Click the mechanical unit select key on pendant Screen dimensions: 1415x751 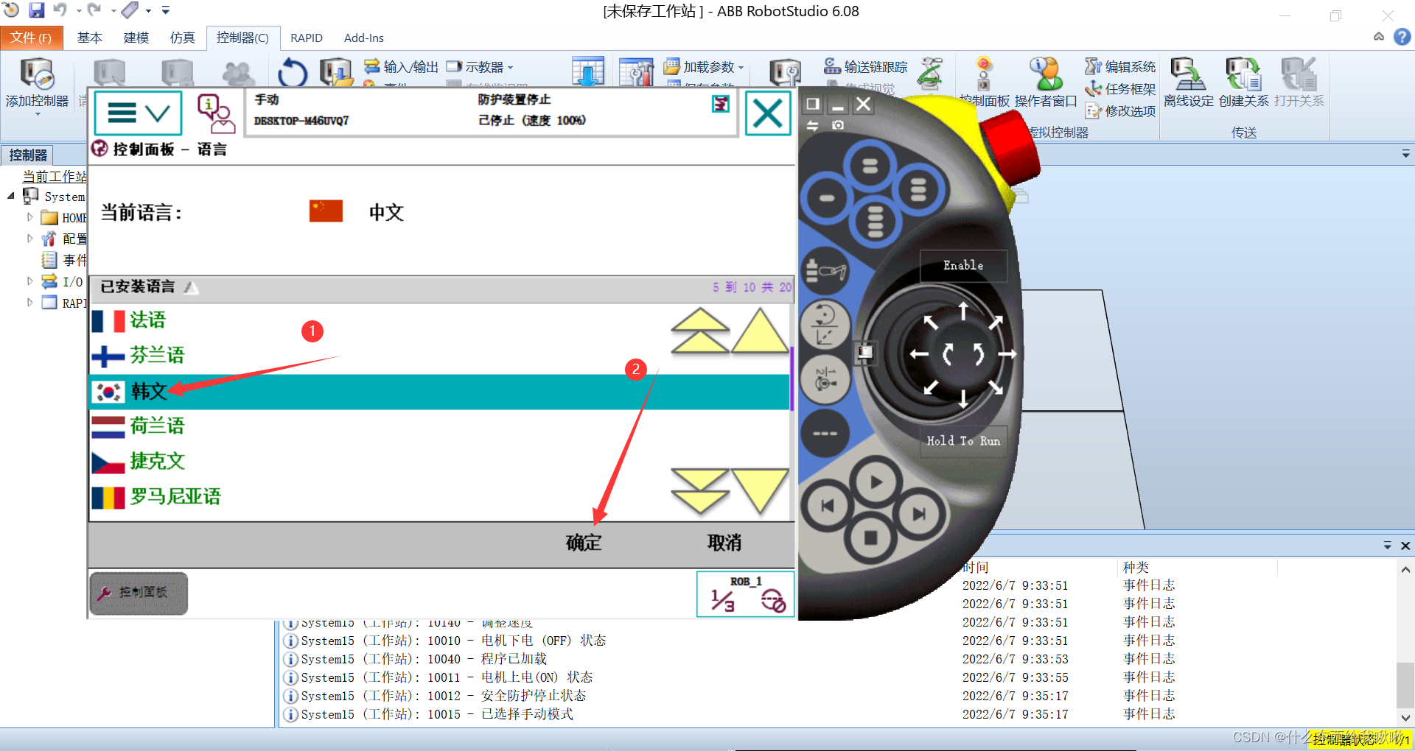point(825,271)
